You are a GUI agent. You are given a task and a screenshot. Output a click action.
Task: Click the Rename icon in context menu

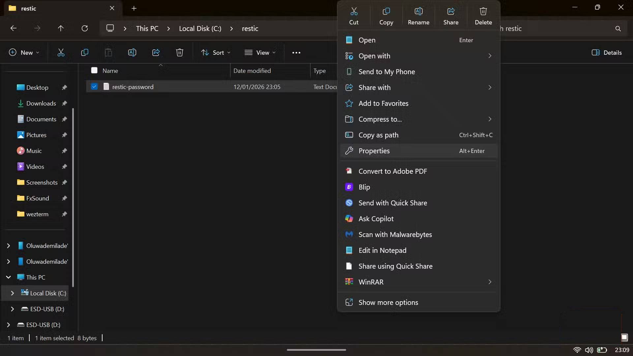tap(418, 12)
